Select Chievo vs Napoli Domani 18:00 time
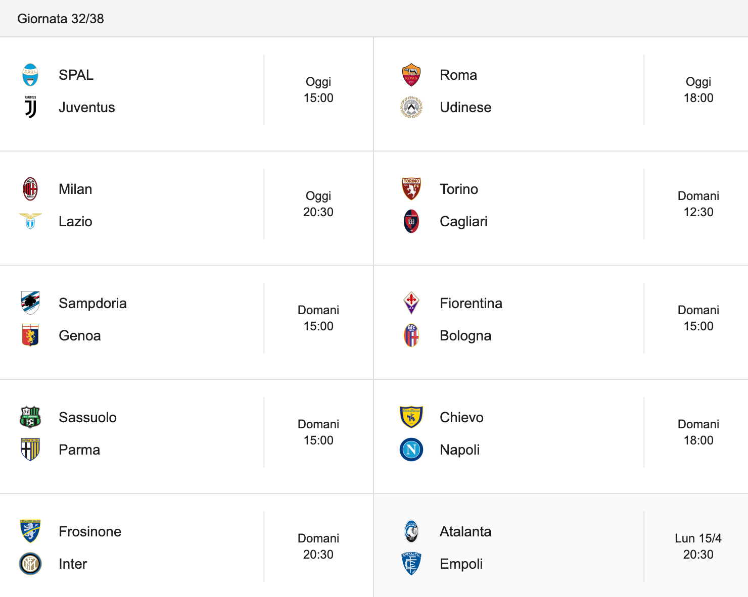The height and width of the screenshot is (597, 748). click(698, 432)
